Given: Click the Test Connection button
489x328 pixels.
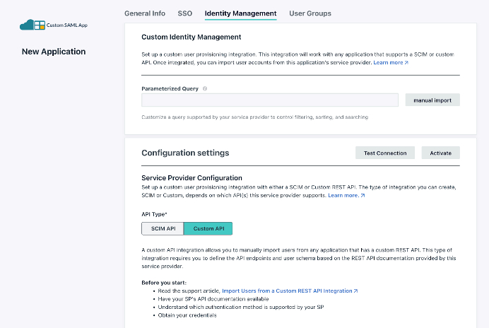Looking at the screenshot, I should pos(385,153).
